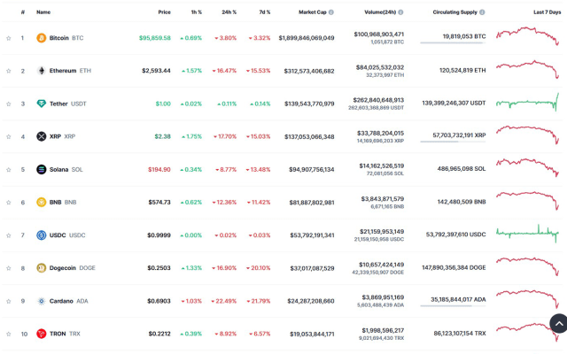Open the BNB coin name link
Viewport: 567px width, 354px height.
[x=57, y=203]
